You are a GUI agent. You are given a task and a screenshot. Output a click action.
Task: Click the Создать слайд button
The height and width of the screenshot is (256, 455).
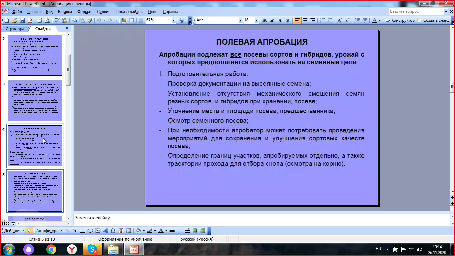[433, 20]
